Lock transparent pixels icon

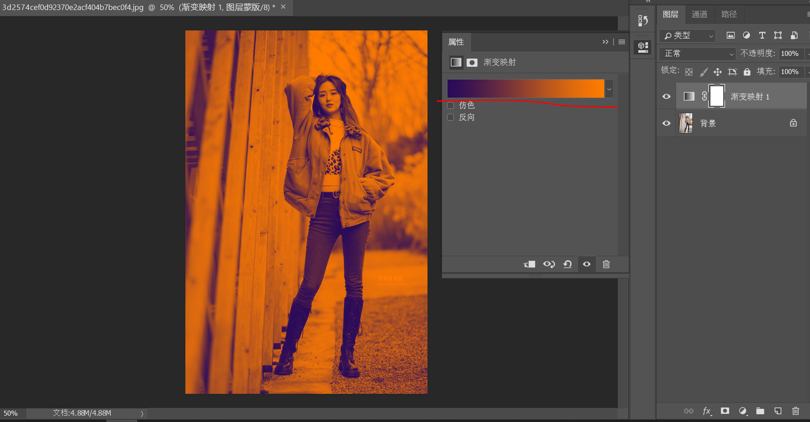(x=689, y=72)
